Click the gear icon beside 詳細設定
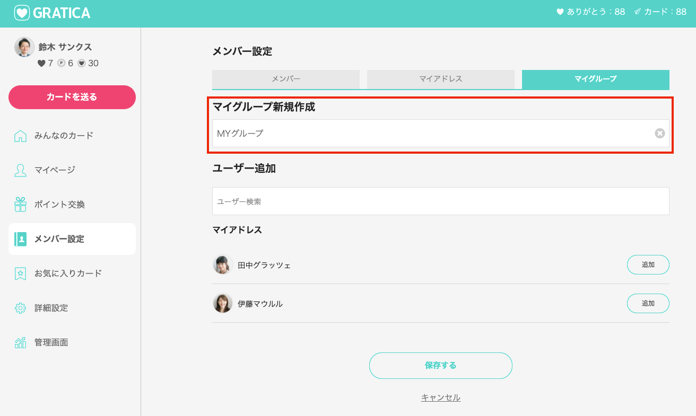 20,308
